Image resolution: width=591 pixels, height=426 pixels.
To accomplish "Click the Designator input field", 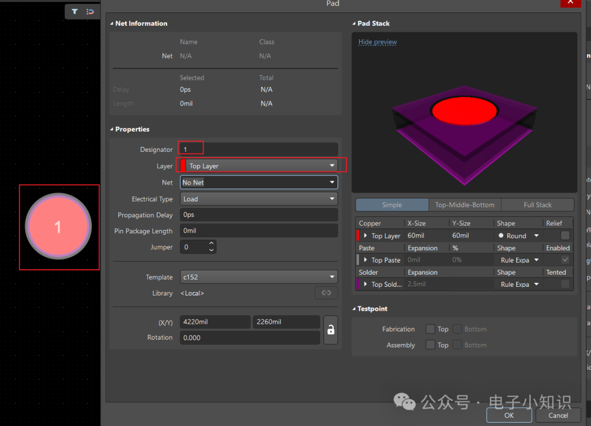I will pyautogui.click(x=259, y=150).
